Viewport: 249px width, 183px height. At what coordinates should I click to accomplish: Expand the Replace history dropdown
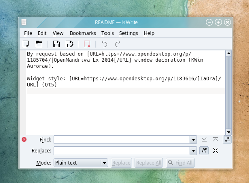(193, 151)
